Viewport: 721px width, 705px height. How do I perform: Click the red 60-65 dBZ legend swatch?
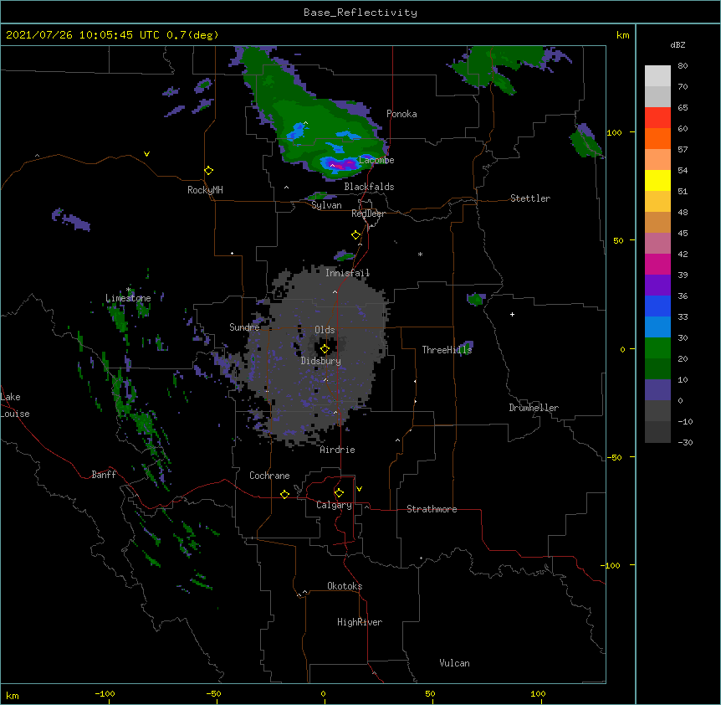[x=657, y=118]
